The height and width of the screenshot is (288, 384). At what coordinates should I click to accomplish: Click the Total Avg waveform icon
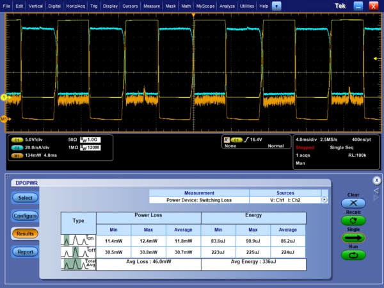pyautogui.click(x=78, y=264)
